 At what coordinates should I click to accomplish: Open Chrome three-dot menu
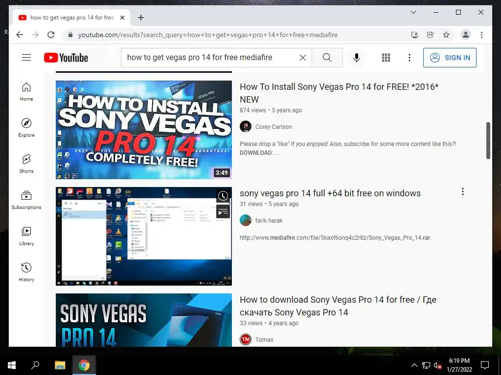coord(481,35)
